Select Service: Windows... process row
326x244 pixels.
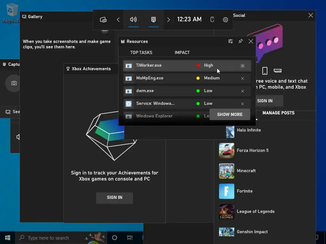coord(187,104)
